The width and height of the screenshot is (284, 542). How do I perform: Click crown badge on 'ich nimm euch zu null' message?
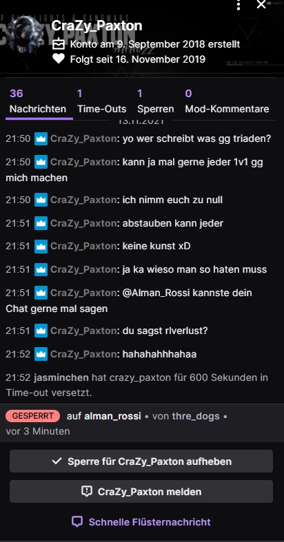pos(41,200)
